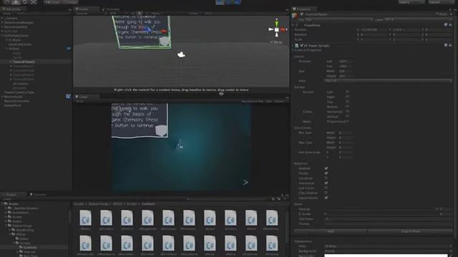
Task: Click the Help button in Inspector
Action: (x=331, y=231)
